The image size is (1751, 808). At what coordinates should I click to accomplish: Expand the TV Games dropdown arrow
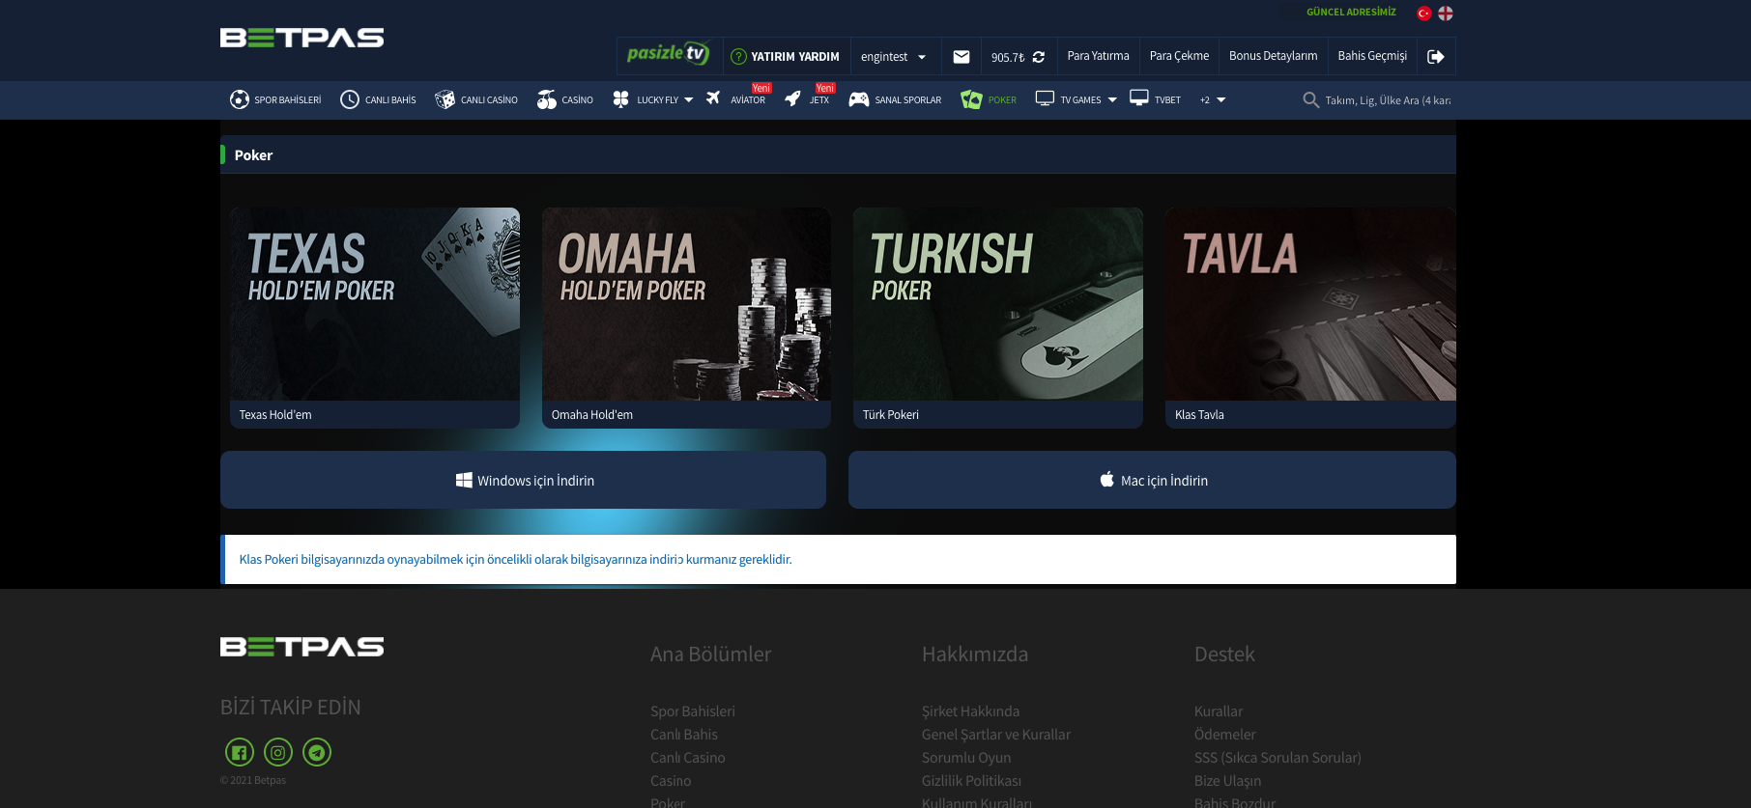coord(1112,100)
